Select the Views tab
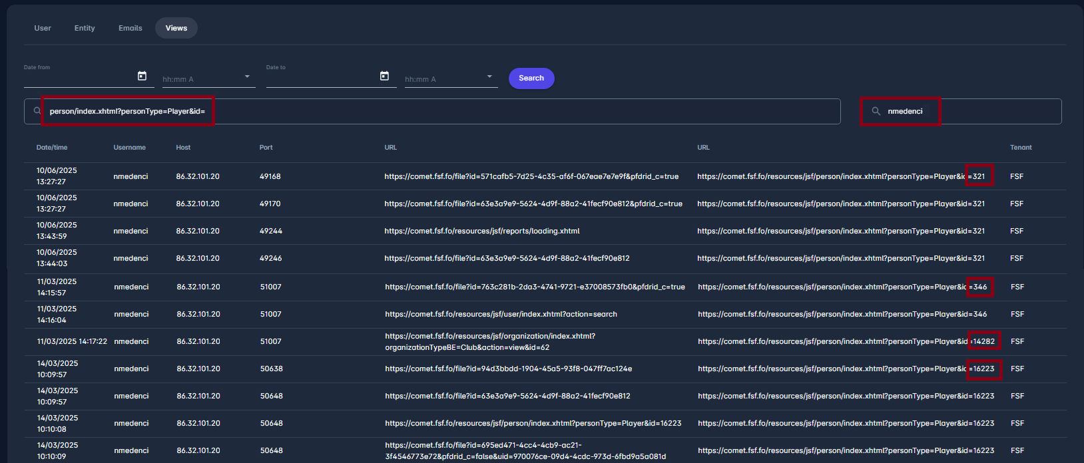Viewport: 1084px width, 463px height. (176, 28)
